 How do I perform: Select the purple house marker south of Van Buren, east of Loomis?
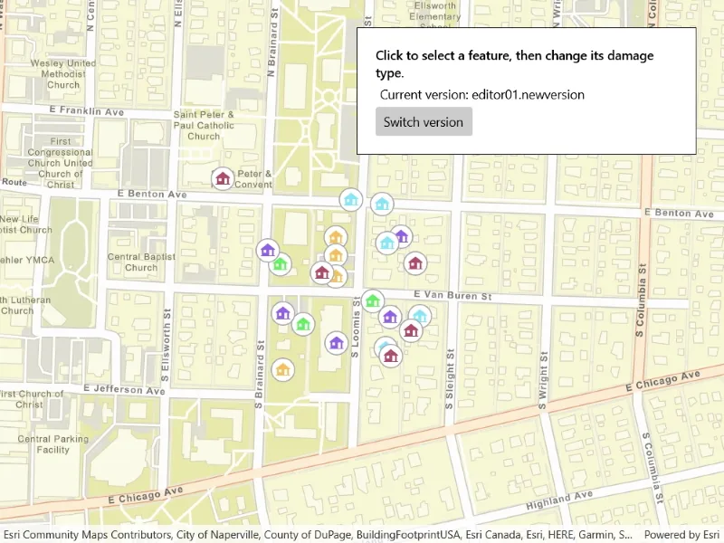pyautogui.click(x=390, y=318)
